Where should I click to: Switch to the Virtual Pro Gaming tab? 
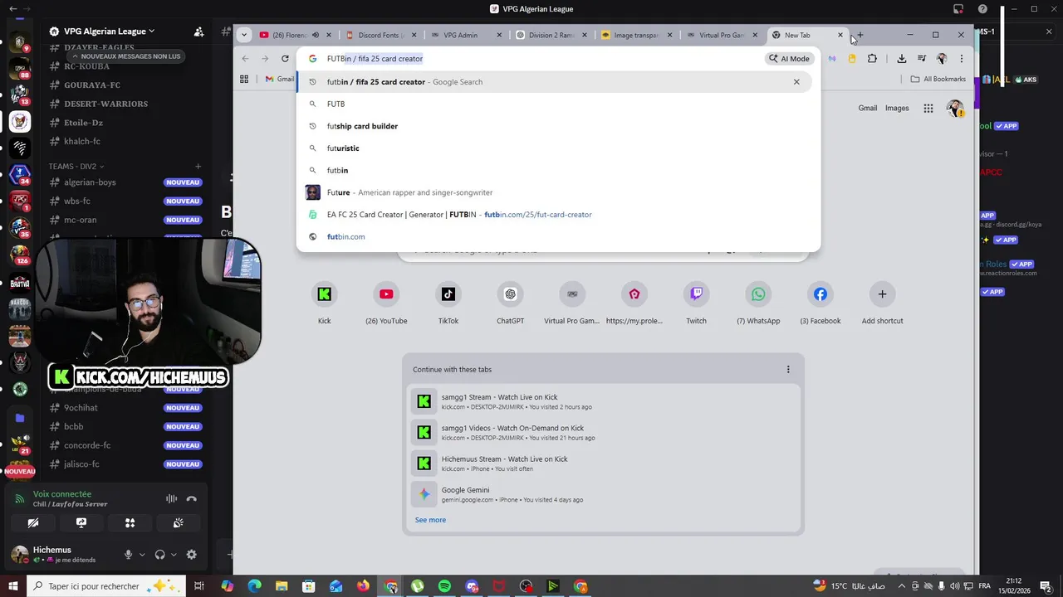point(722,35)
